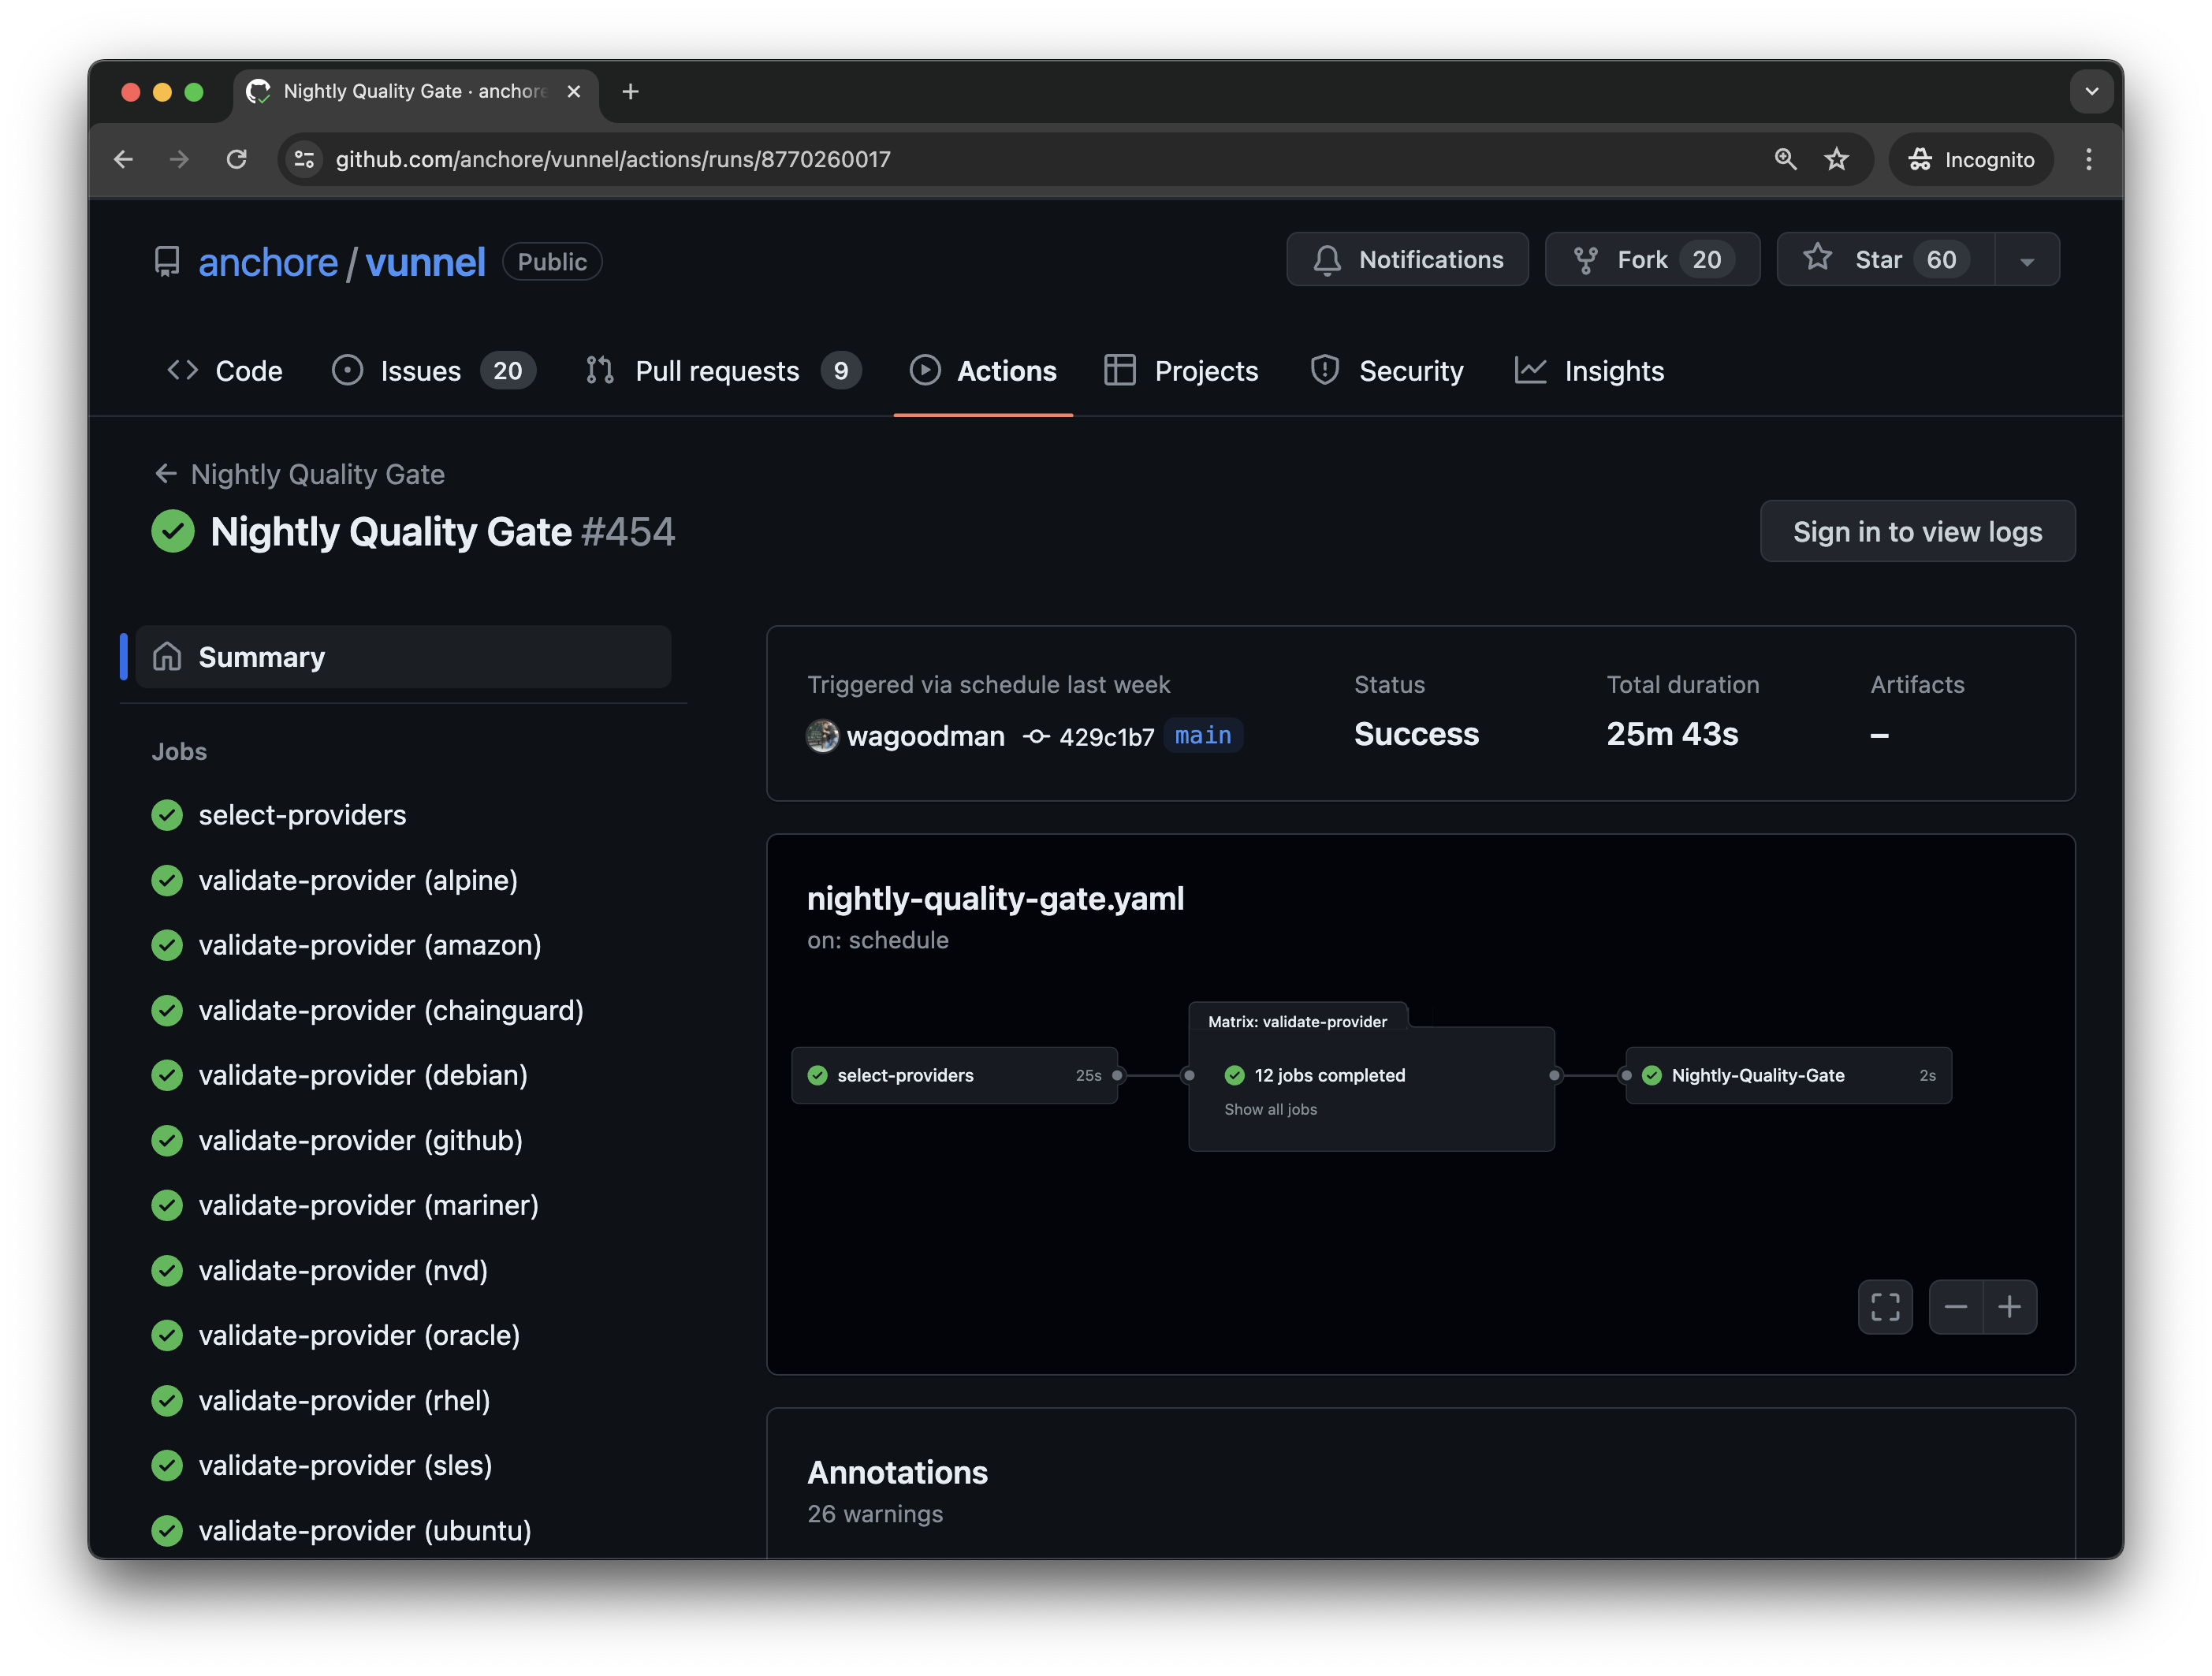Expand the star lists dropdown arrow

pos(2027,260)
